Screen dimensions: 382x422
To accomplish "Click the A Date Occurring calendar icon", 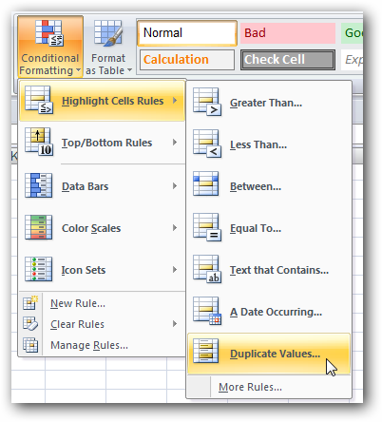I will 207,311.
